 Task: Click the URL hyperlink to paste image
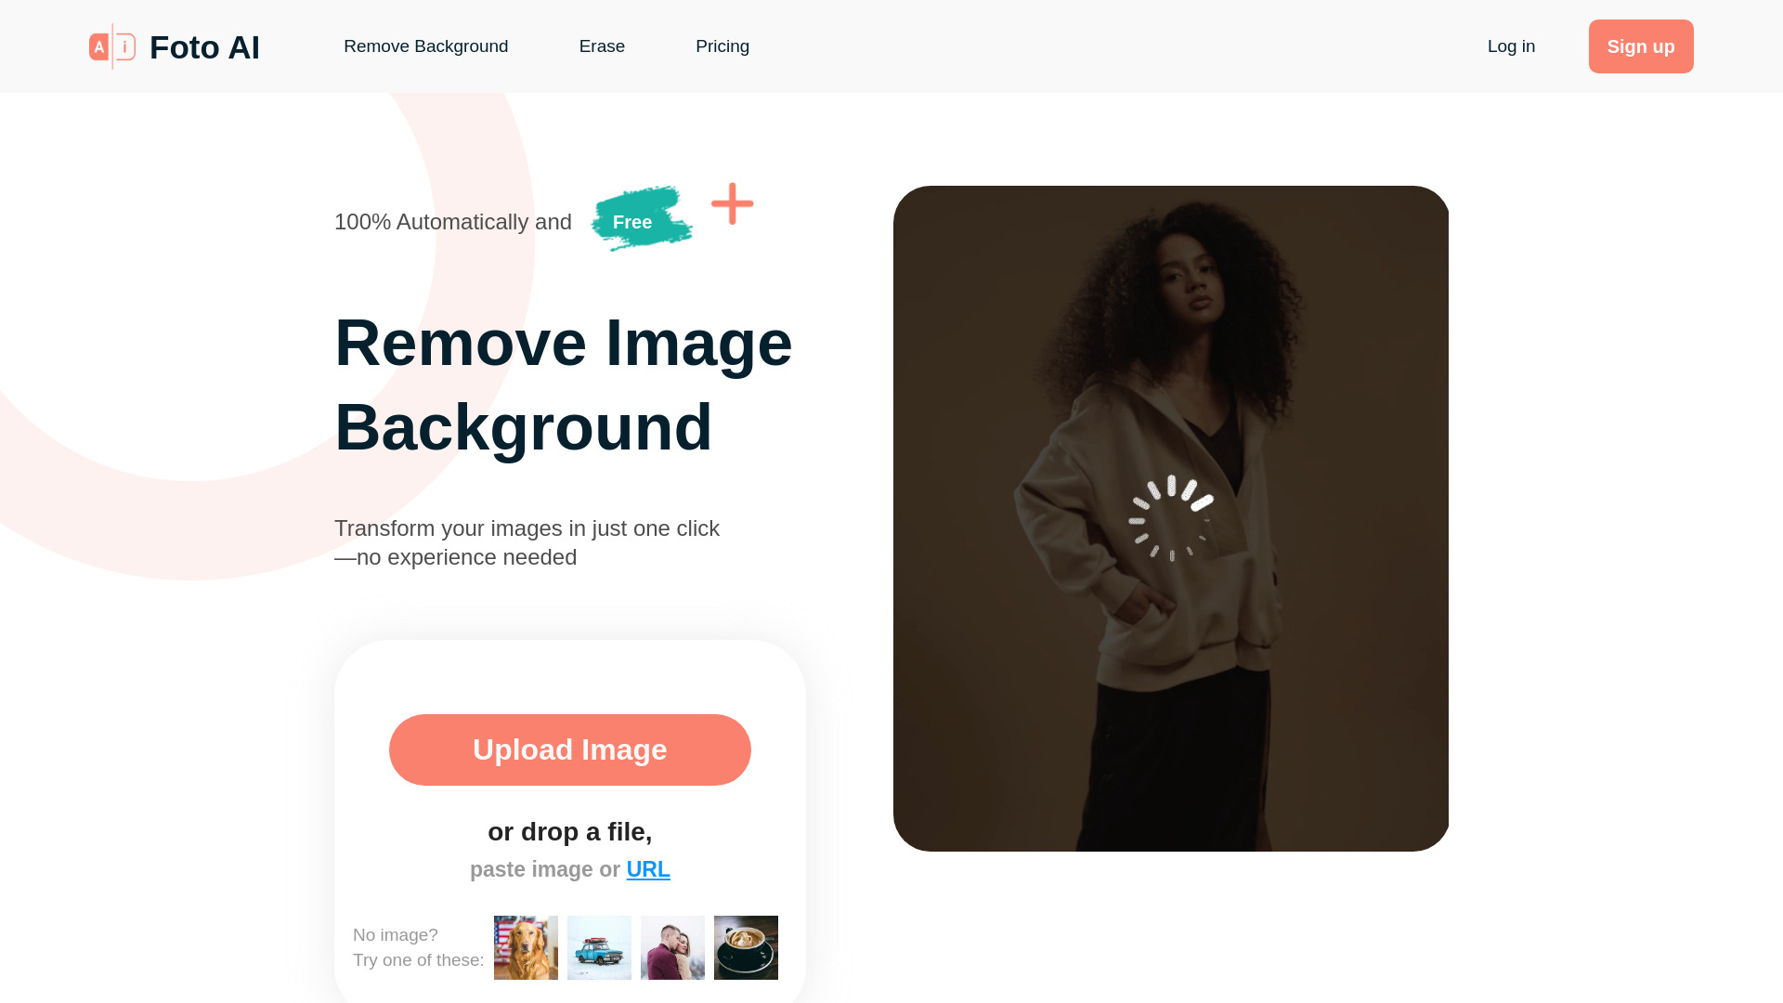[648, 869]
